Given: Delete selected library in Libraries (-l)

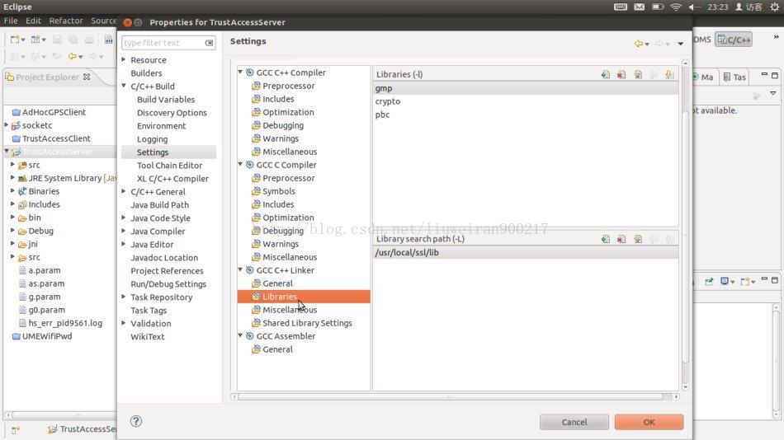Looking at the screenshot, I should (x=621, y=74).
